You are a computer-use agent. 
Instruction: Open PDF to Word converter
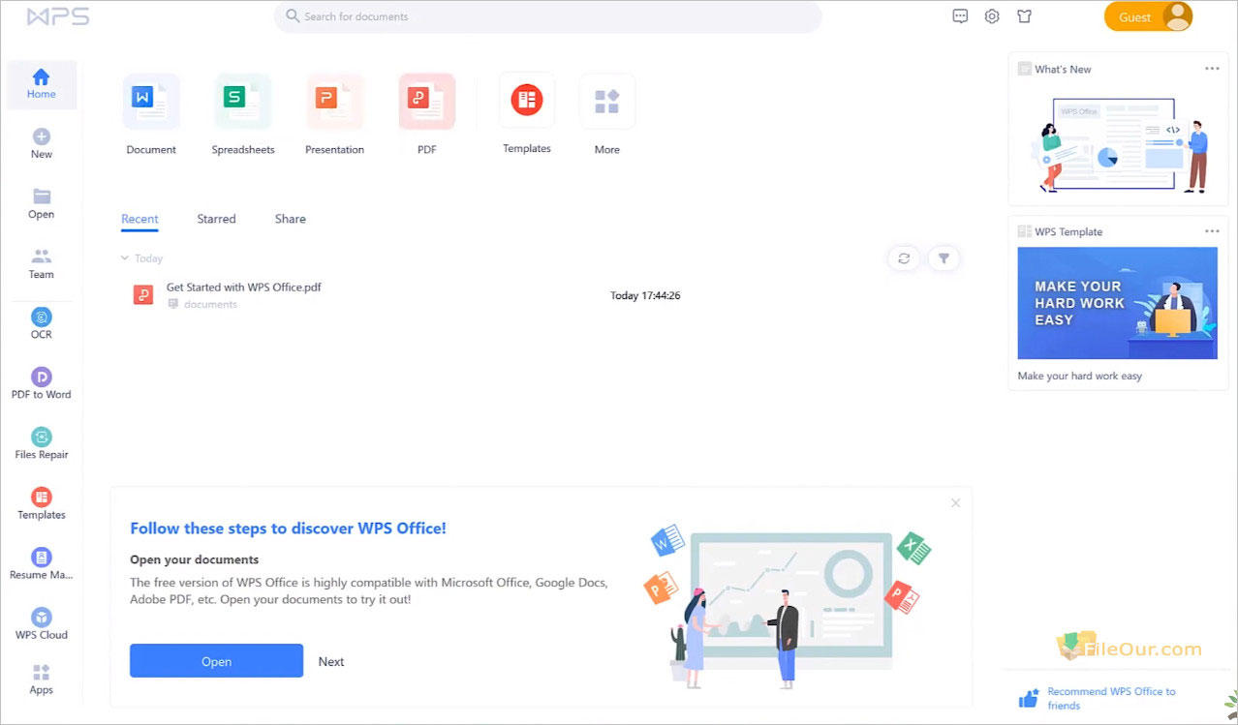tap(41, 384)
